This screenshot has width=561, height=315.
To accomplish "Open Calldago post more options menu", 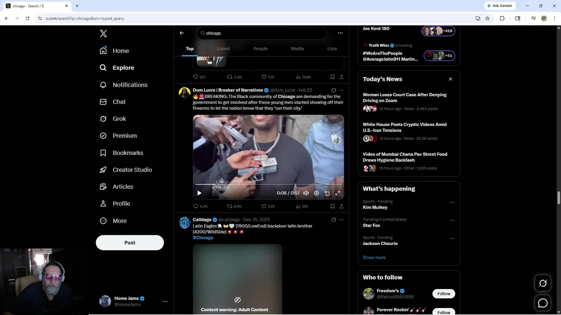I will pyautogui.click(x=341, y=220).
